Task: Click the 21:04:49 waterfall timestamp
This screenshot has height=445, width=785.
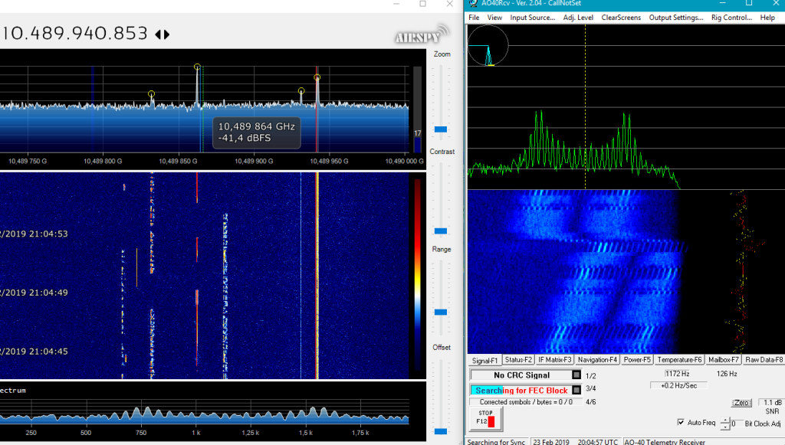Action: point(34,293)
